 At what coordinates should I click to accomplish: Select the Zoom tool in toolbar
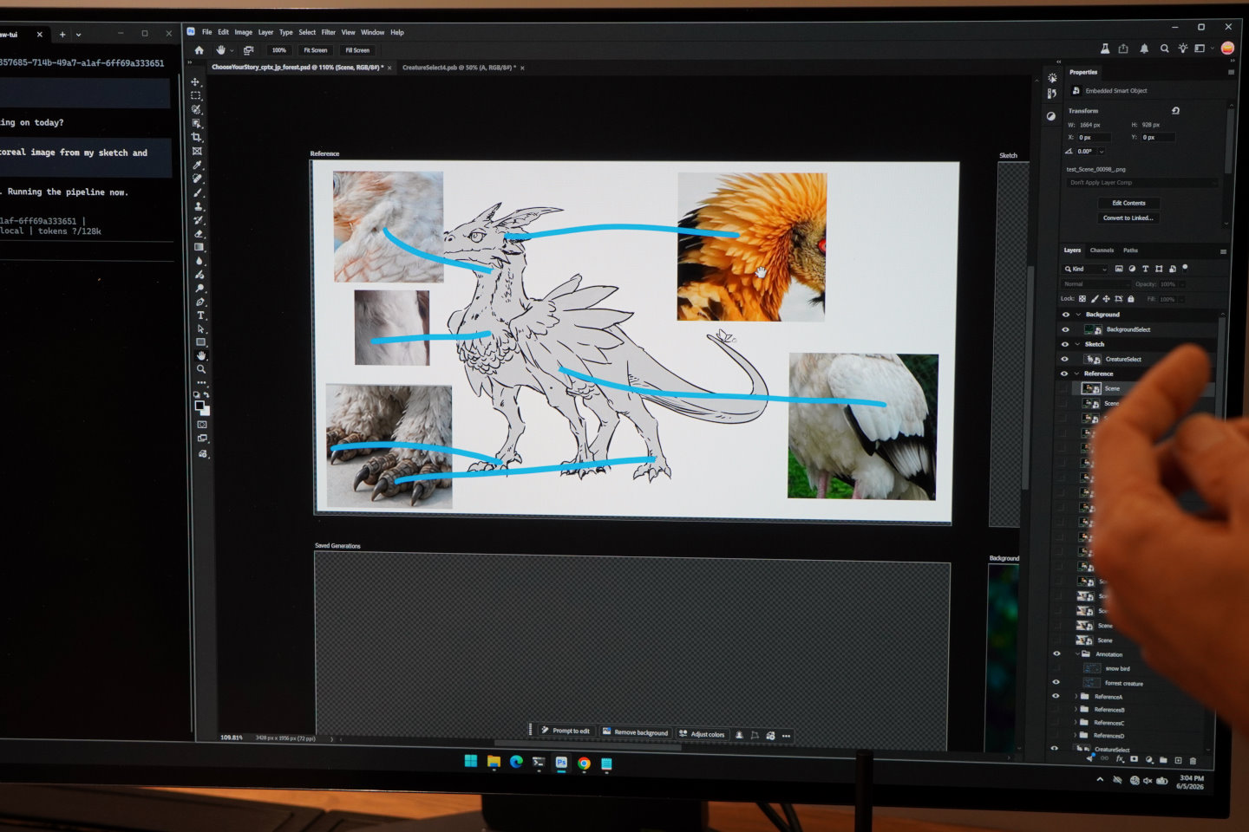(x=201, y=369)
